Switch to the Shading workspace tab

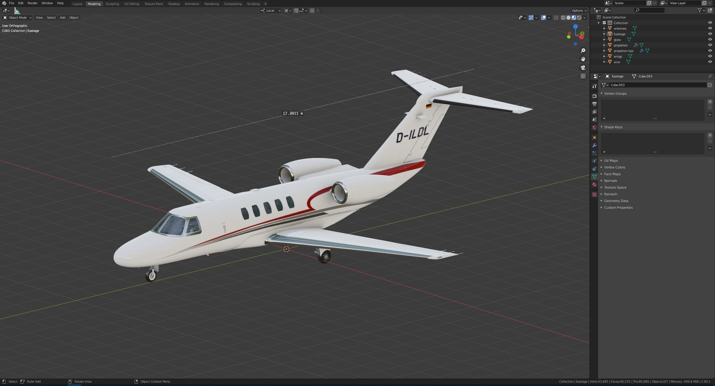pyautogui.click(x=174, y=4)
